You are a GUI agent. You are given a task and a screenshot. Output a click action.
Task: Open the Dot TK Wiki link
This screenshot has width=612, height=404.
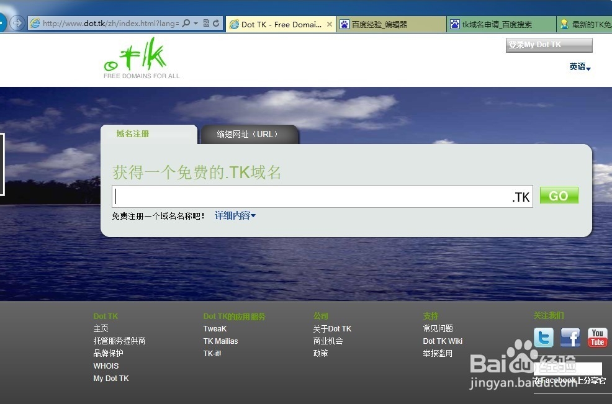pyautogui.click(x=443, y=341)
